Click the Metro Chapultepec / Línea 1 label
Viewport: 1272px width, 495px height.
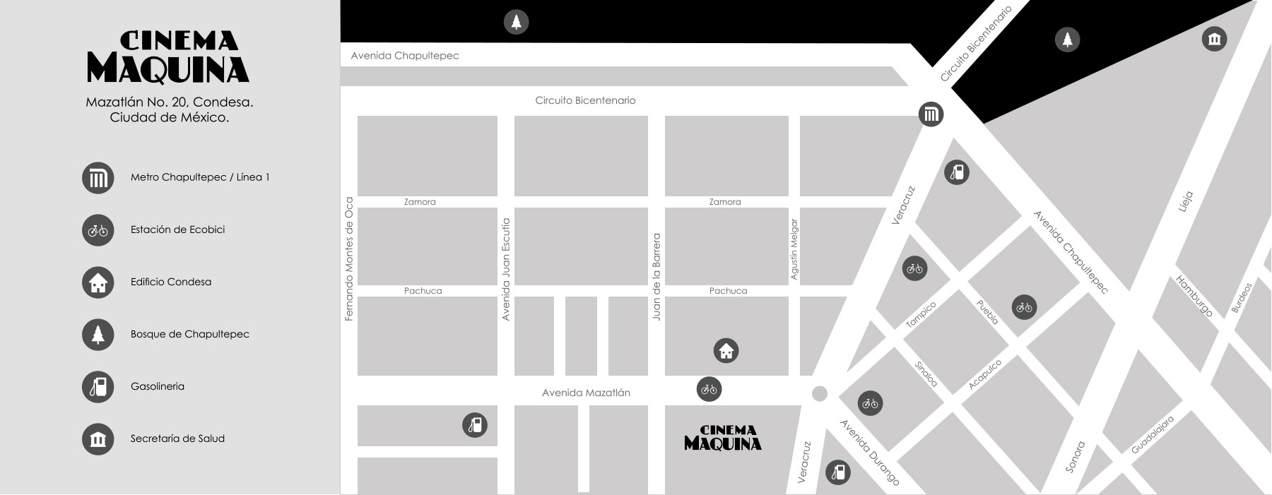pos(200,177)
